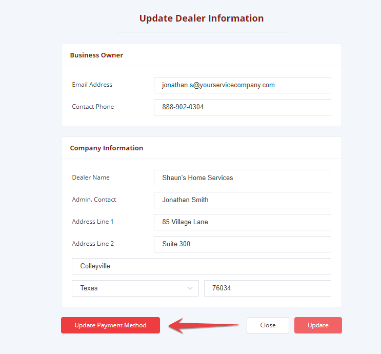Click the Business Owner section heading
381x354 pixels.
(x=96, y=55)
